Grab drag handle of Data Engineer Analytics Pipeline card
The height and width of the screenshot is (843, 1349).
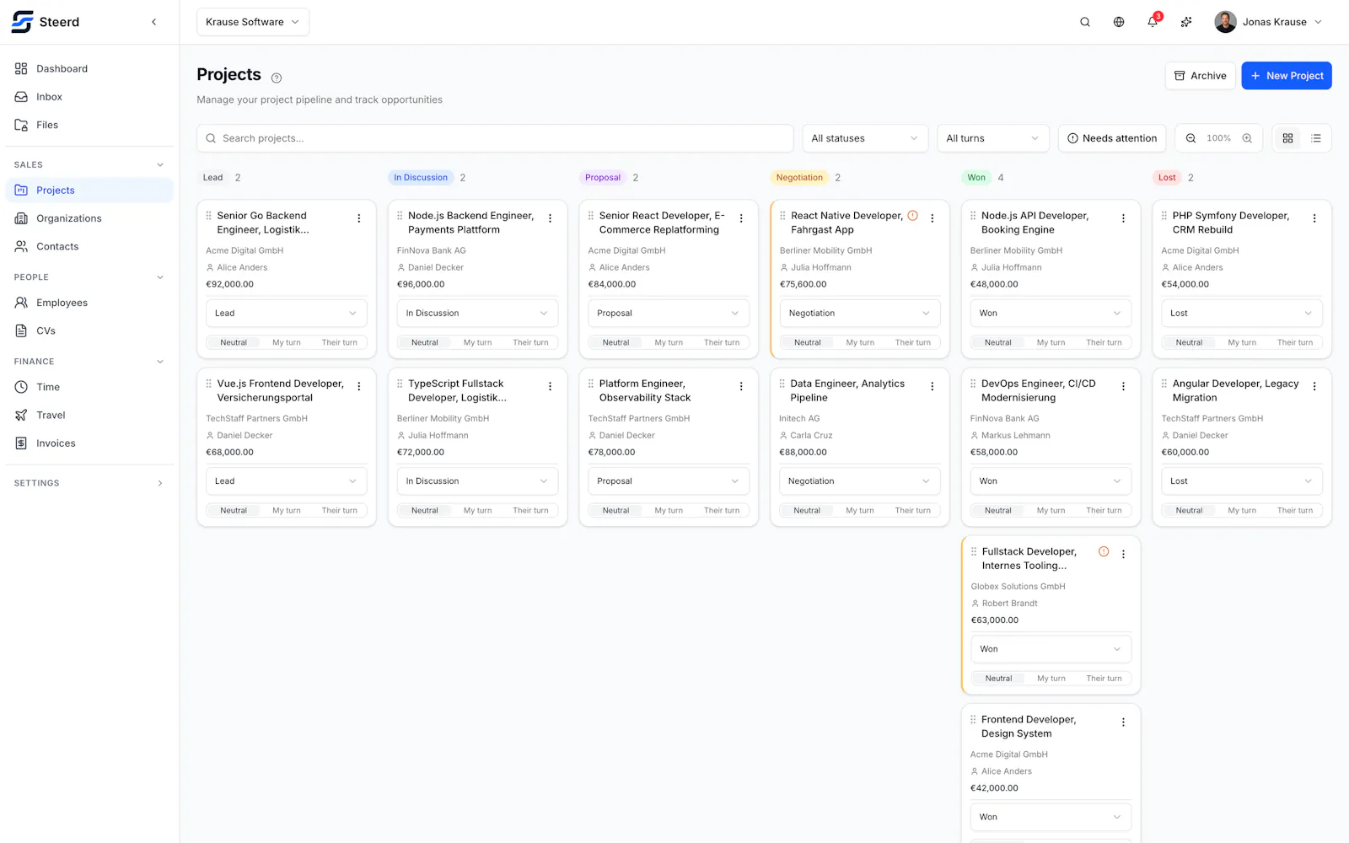tap(782, 384)
